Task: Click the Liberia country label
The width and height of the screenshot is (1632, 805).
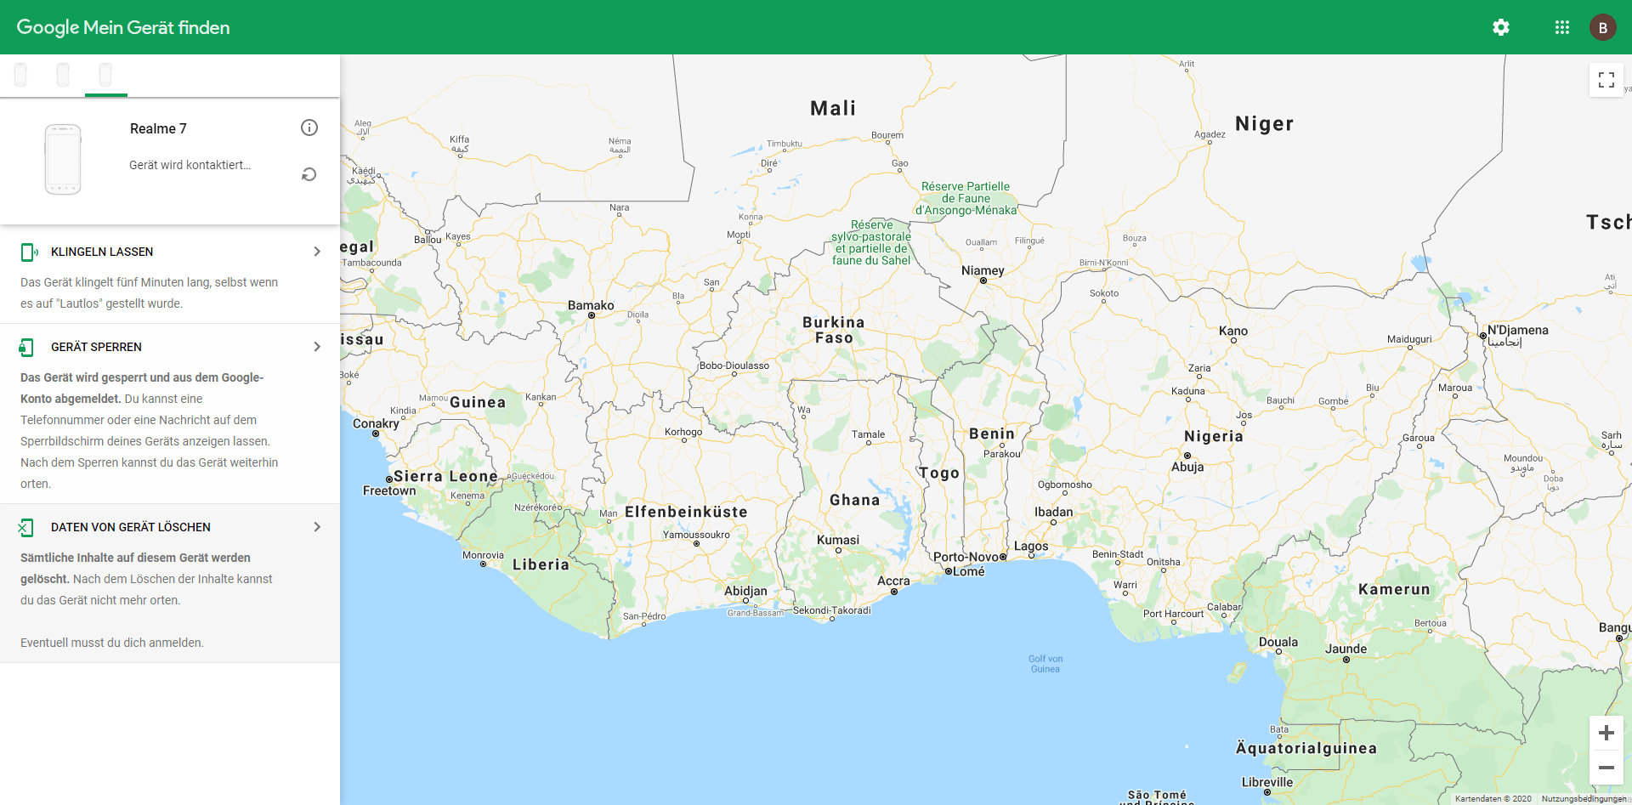Action: pyautogui.click(x=541, y=564)
